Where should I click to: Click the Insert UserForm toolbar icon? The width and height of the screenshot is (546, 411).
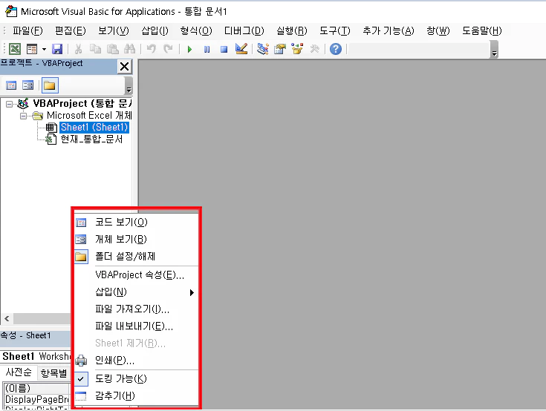pos(32,49)
